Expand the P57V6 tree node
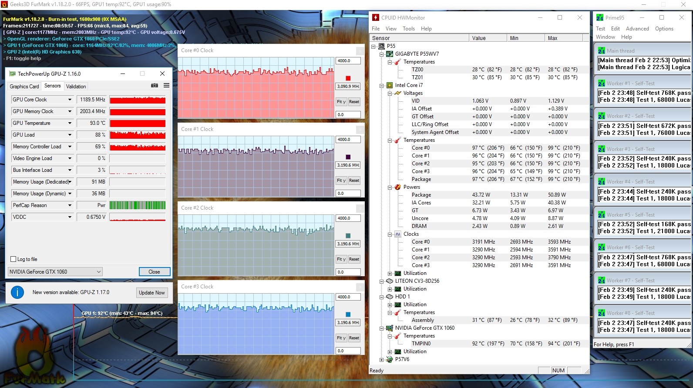This screenshot has width=693, height=388. point(381,359)
